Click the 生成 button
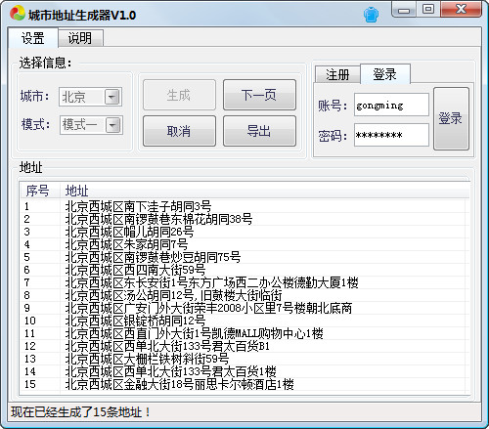Viewport: 489px width, 429px height. coord(179,95)
